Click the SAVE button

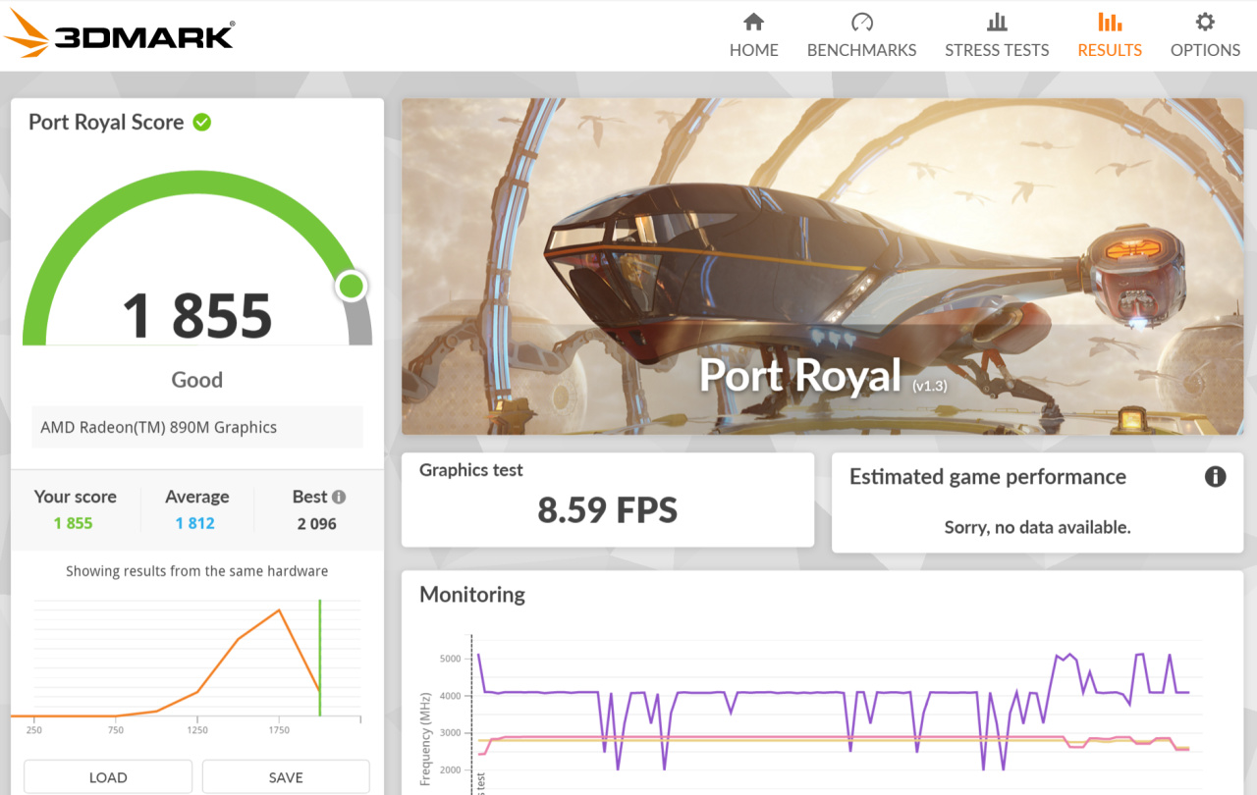coord(286,777)
